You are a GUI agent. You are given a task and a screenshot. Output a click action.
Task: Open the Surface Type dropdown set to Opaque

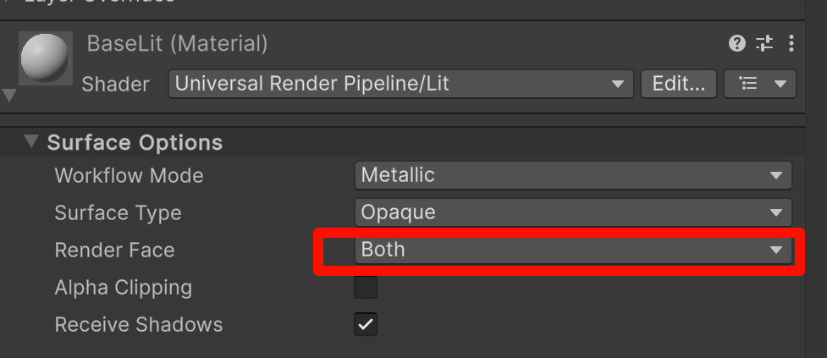(x=573, y=212)
